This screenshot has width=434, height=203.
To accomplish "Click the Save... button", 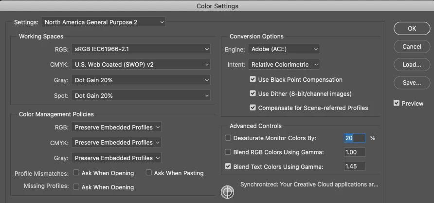I will coord(412,83).
